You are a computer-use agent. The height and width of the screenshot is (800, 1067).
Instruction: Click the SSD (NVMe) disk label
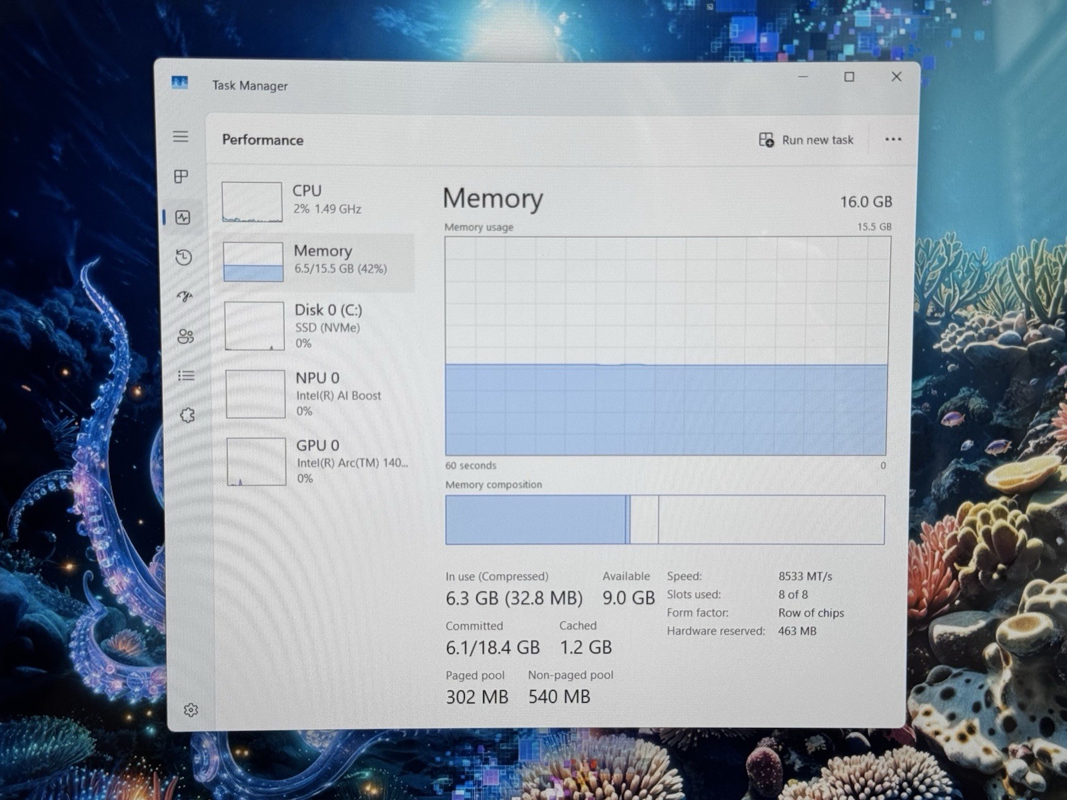coord(327,327)
